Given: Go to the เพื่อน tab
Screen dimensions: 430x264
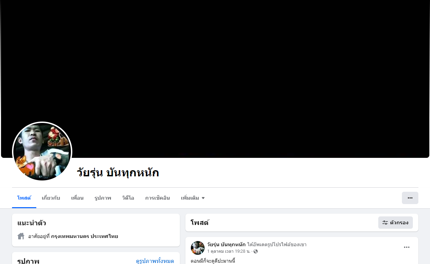Looking at the screenshot, I should (77, 198).
